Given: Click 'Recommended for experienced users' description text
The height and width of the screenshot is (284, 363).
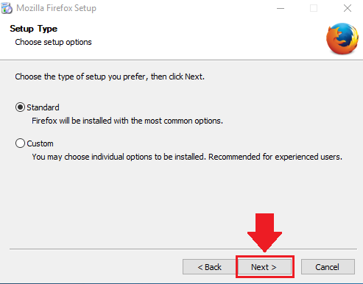Looking at the screenshot, I should click(x=275, y=157).
